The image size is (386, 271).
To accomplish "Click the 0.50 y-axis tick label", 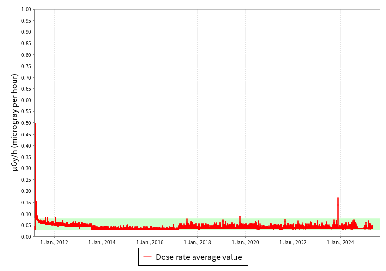I will 27,123.
